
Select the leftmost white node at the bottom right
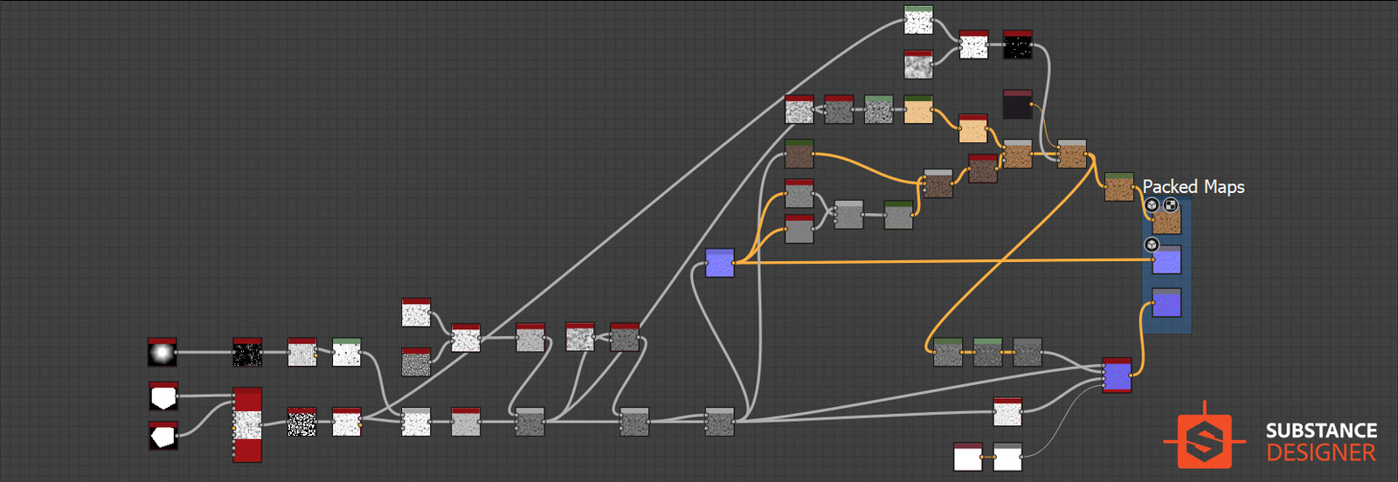pyautogui.click(x=968, y=457)
